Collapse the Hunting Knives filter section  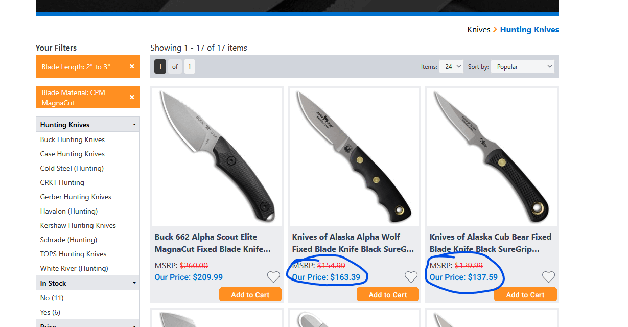point(134,125)
